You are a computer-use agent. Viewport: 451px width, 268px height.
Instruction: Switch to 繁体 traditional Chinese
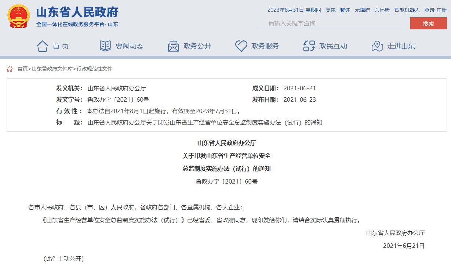click(x=345, y=10)
